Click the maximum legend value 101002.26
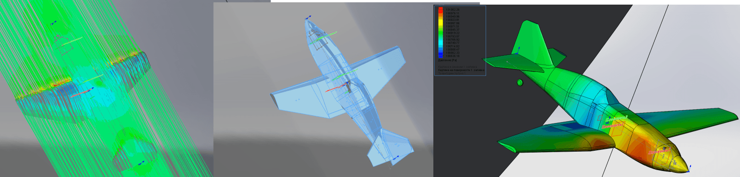 [453, 10]
